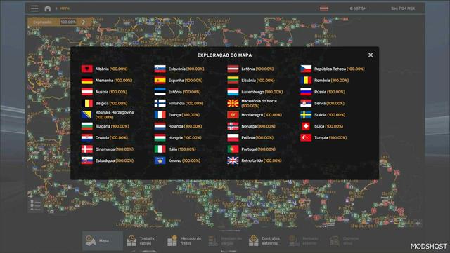The width and height of the screenshot is (450, 253).
Task: Open the hamburger menu icon
Action: (34, 8)
